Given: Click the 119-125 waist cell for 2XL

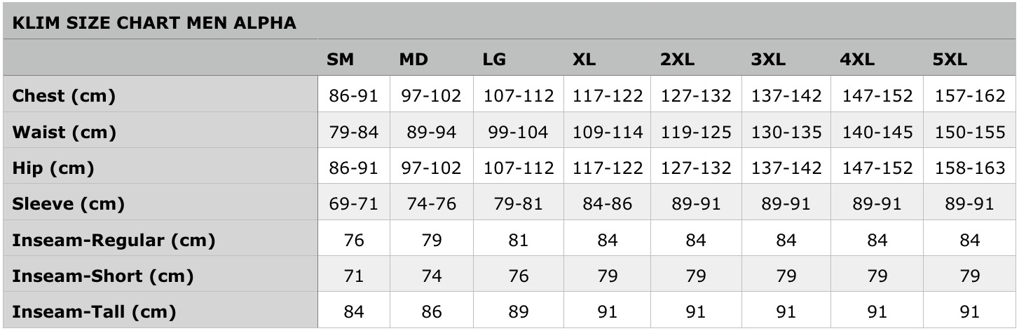Looking at the screenshot, I should (696, 133).
